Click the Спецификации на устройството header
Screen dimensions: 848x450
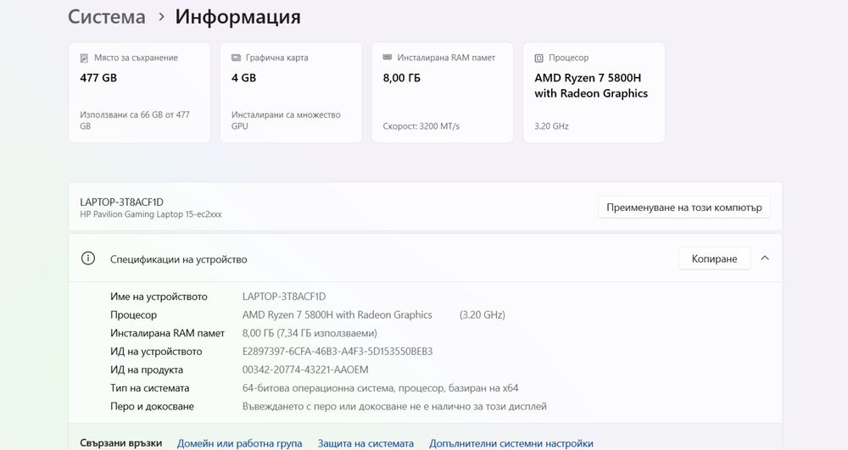(179, 259)
